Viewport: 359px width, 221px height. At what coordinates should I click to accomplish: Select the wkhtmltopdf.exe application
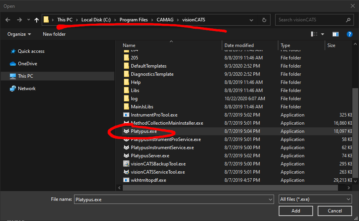click(148, 180)
